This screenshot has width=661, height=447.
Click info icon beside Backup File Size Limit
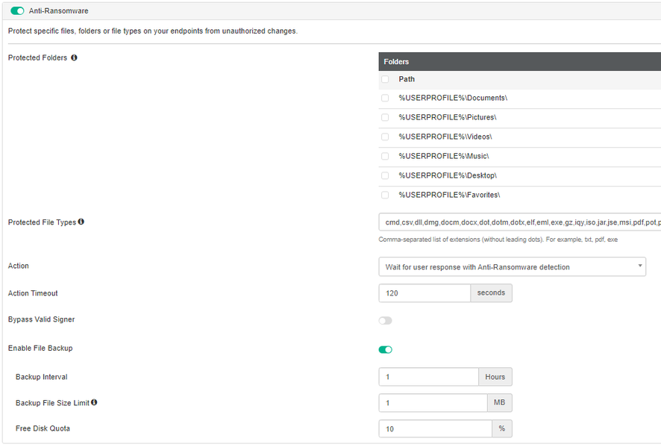pos(94,403)
